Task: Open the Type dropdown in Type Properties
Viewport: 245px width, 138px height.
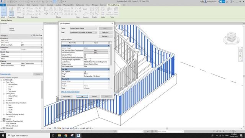Action: tap(83, 32)
